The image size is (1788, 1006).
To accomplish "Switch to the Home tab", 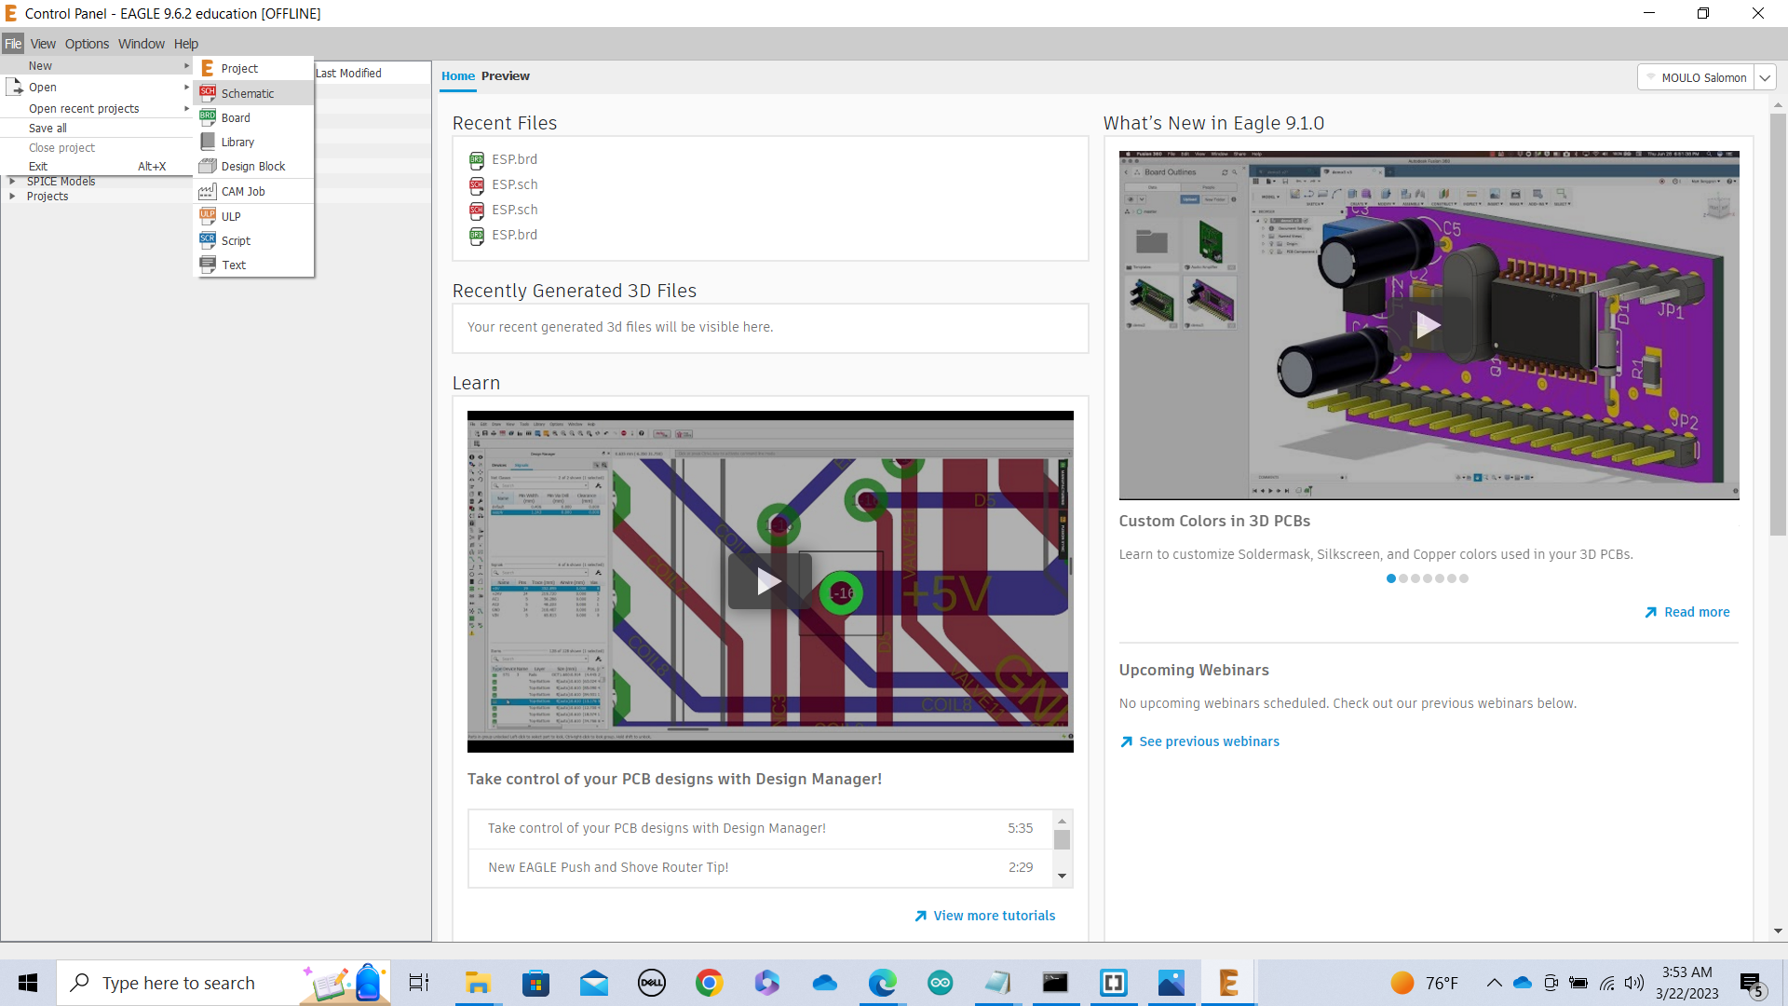I will [x=458, y=76].
